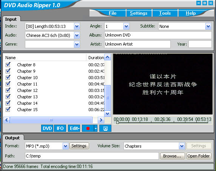Expand the Index dropdown

77,26
